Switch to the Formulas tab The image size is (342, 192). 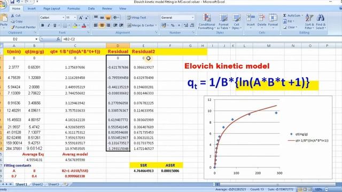[x=74, y=9]
